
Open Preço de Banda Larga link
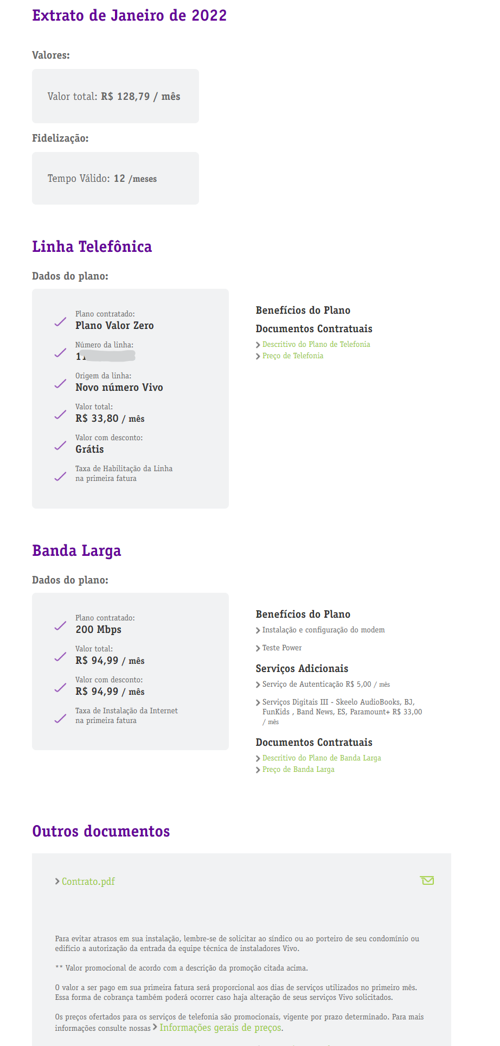(298, 769)
